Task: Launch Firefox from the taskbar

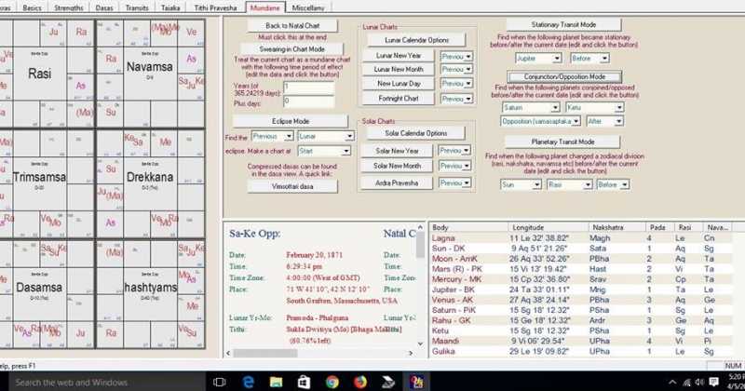Action: (359, 382)
